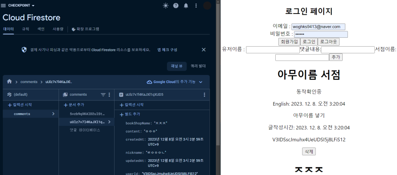The width and height of the screenshot is (397, 175).
Task: Open the help question mark icon
Action: [176, 6]
